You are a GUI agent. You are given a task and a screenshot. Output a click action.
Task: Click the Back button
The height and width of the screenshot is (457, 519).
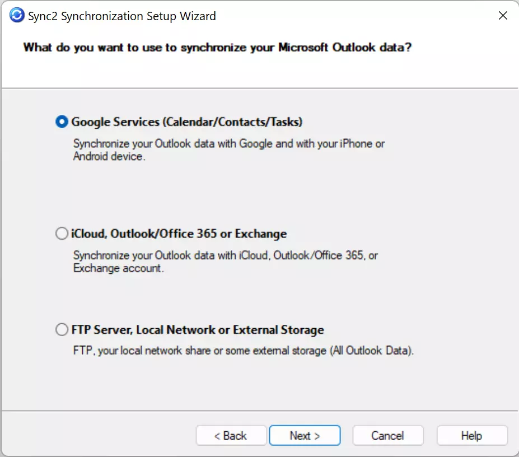231,435
